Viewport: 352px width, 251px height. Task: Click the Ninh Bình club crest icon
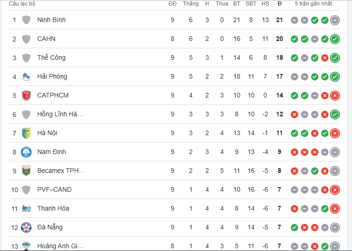[x=26, y=20]
